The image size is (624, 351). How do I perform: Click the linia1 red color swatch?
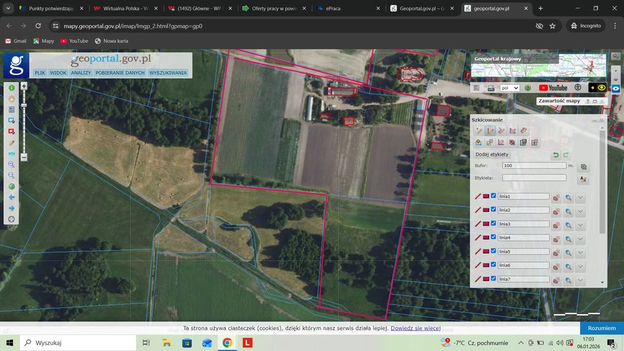coord(486,196)
